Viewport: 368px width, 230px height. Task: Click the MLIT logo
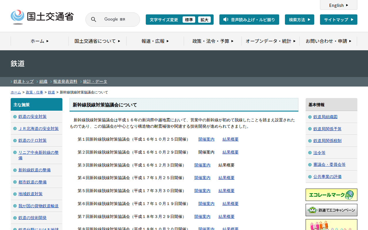click(42, 17)
